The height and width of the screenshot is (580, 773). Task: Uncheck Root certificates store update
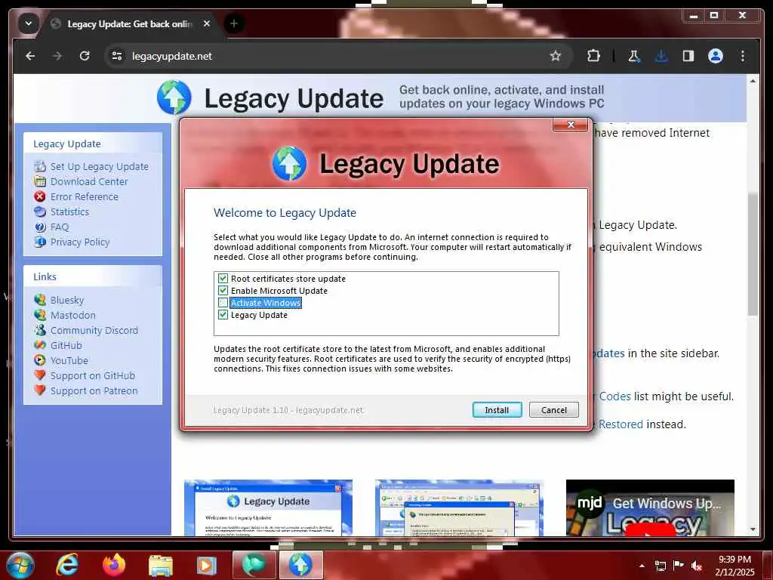point(223,279)
